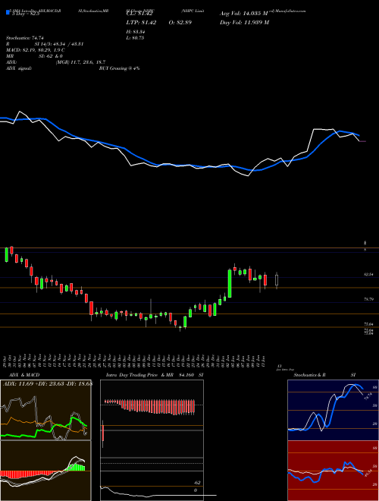Click the Stochastics & R SI panel title
This screenshot has height=501, width=379.
[x=324, y=375]
